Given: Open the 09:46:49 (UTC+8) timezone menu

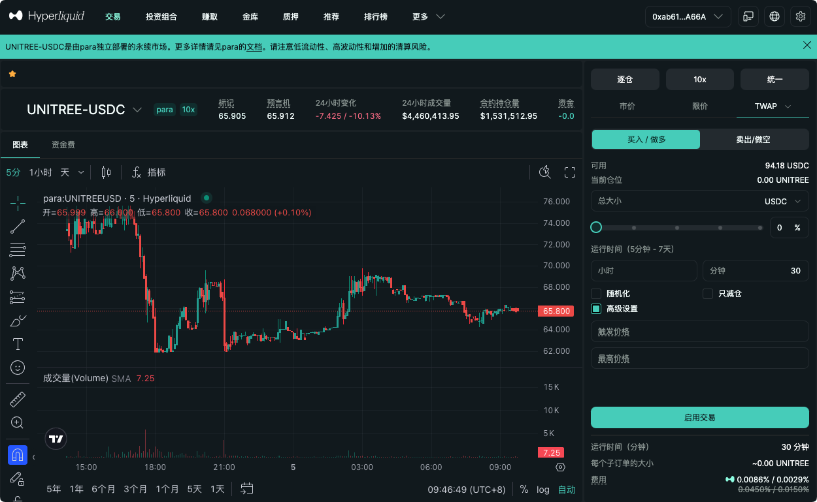Looking at the screenshot, I should (x=466, y=489).
